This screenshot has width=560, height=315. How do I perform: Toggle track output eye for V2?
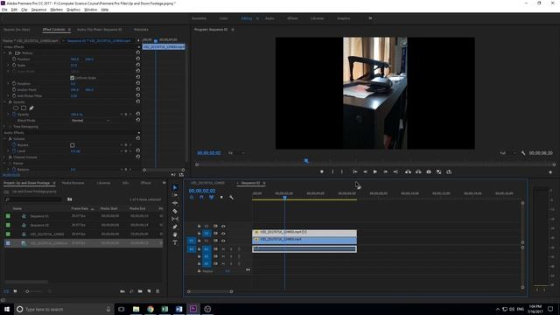(223, 234)
